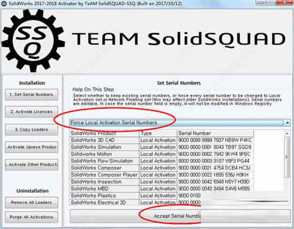294x229 pixels.
Task: Click the activator app icon in title bar
Action: (x=4, y=3)
